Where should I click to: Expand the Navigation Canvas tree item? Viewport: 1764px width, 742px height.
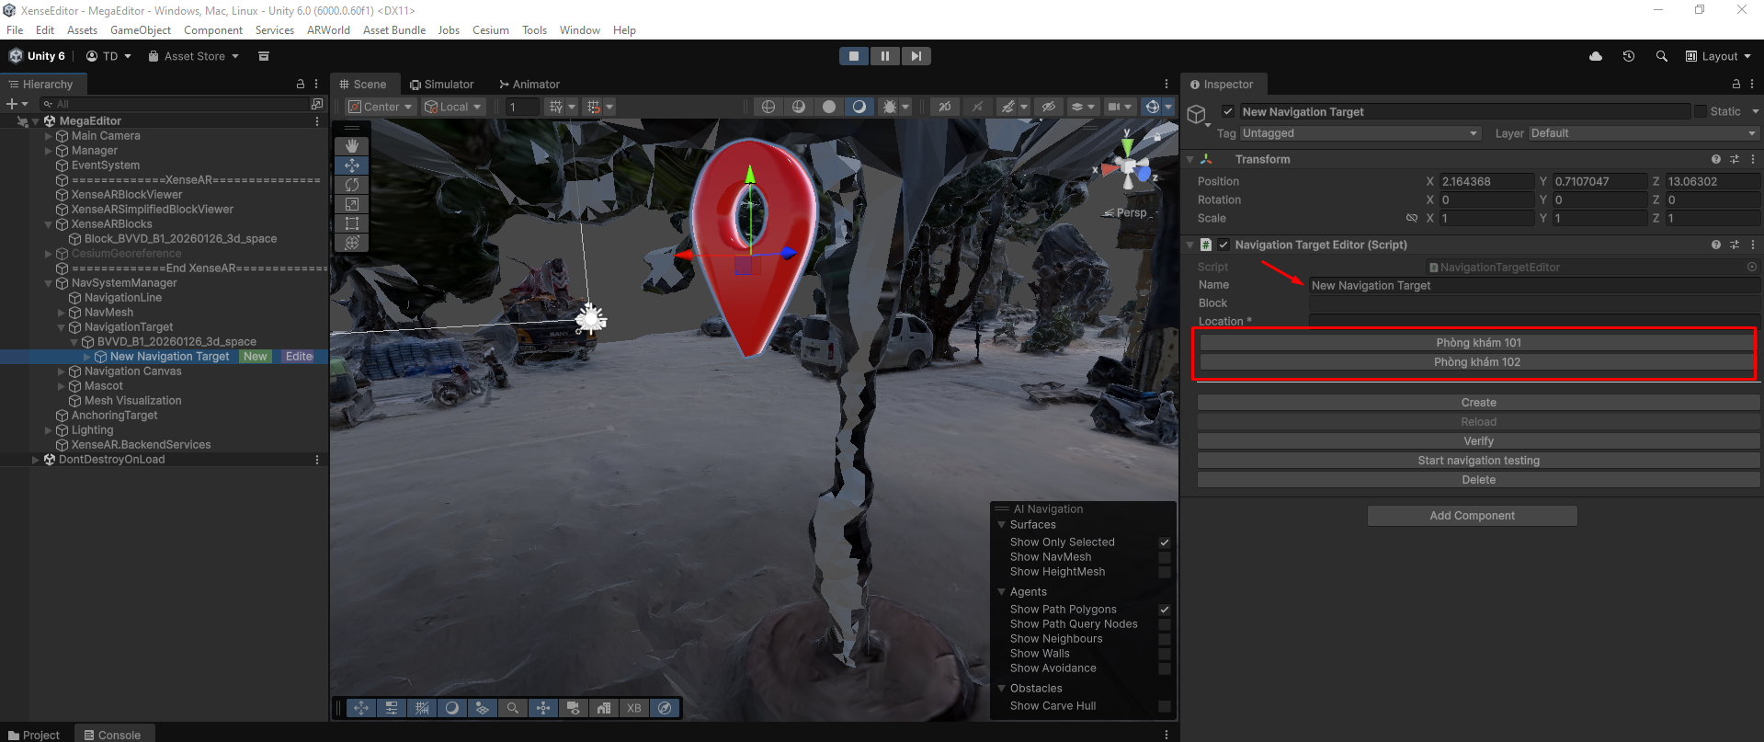[62, 371]
